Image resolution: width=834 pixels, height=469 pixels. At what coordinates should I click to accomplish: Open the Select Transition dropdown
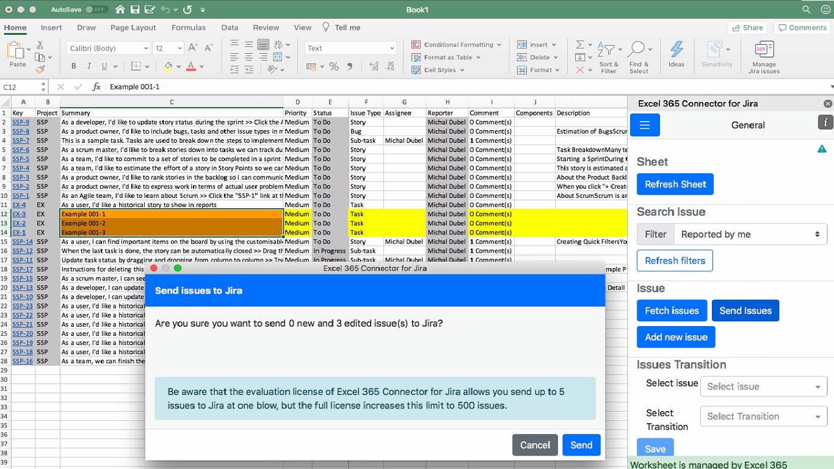[x=764, y=416]
